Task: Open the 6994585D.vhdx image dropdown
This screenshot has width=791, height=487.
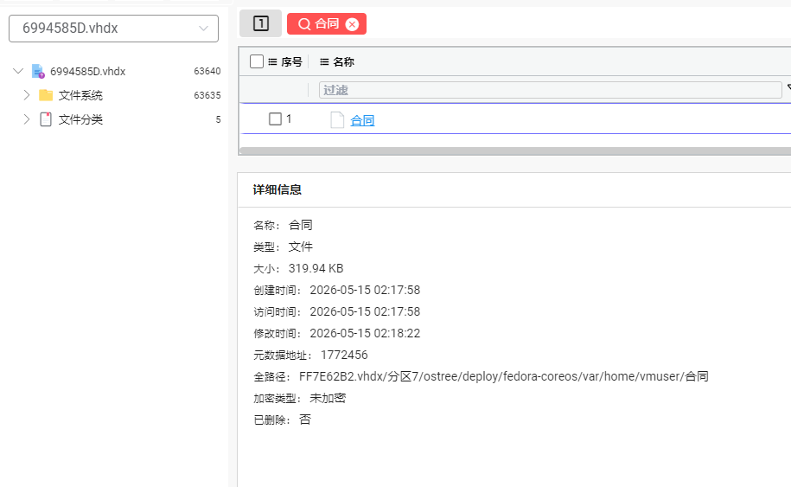Action: (113, 29)
